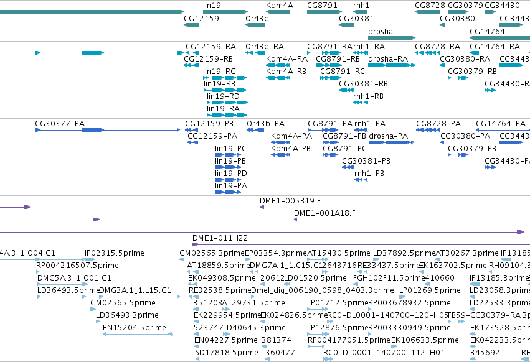Select protein feature CG8728-PA
530x362 pixels.
pos(428,130)
